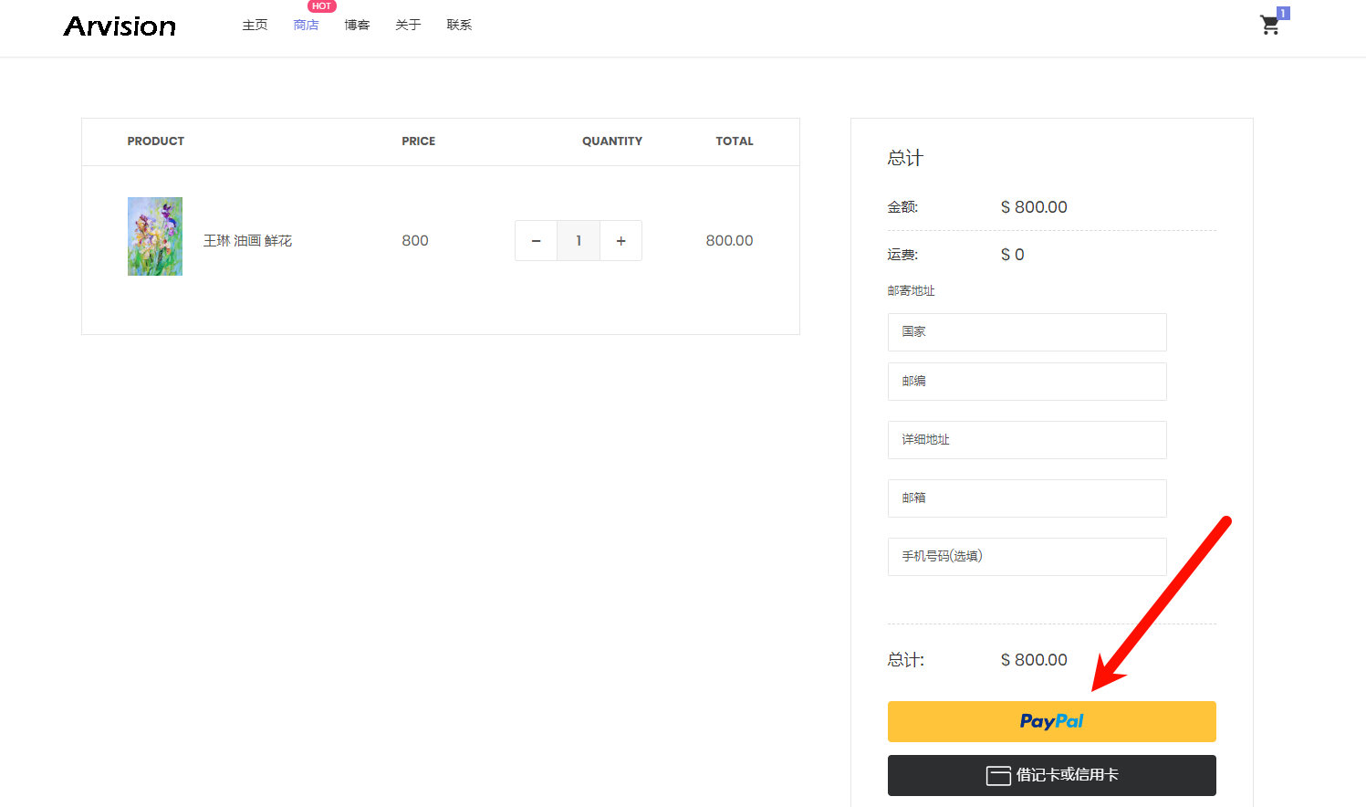
Task: Open the shopping cart icon
Action: click(x=1269, y=26)
